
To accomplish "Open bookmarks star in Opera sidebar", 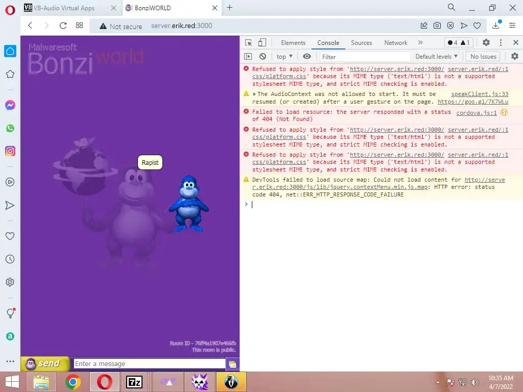I will coord(10,74).
